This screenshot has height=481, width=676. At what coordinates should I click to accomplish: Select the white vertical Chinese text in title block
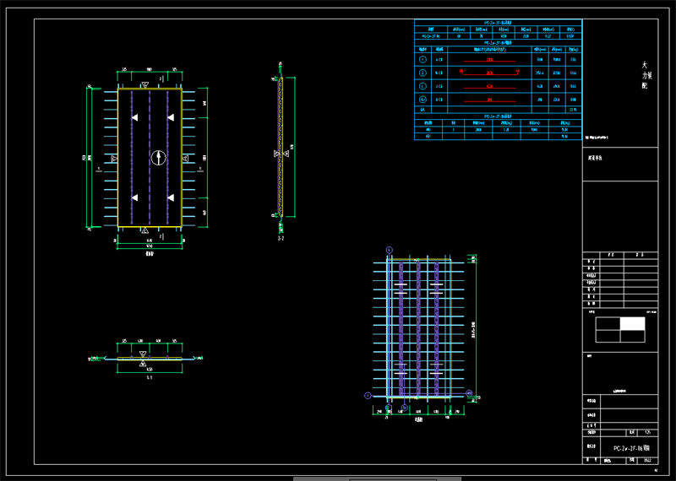646,75
